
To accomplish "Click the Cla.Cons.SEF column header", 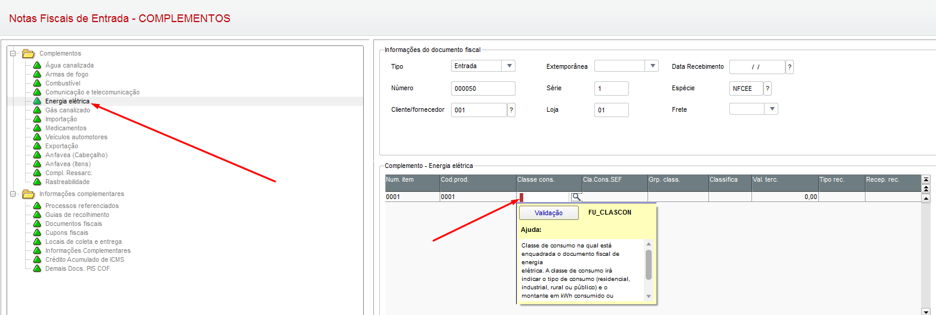I will pos(615,183).
